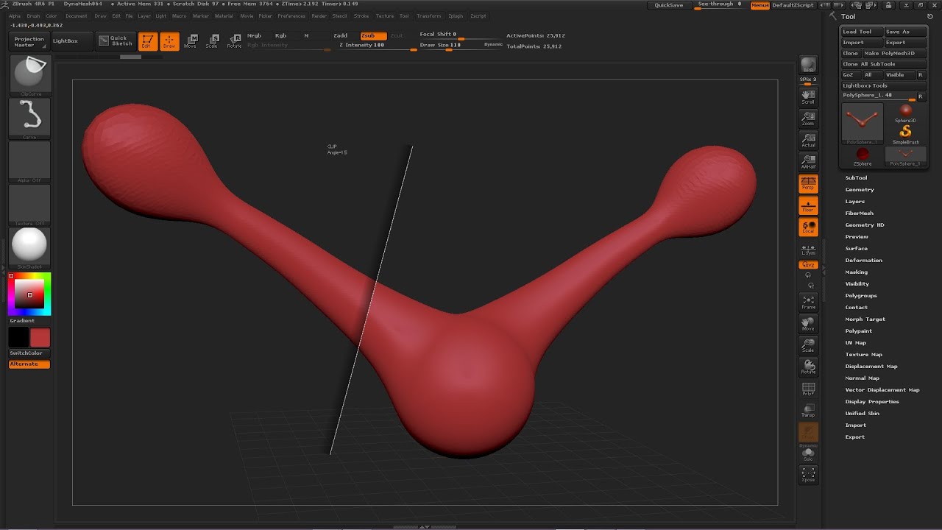The height and width of the screenshot is (530, 942).
Task: Open the Zplugin menu
Action: tap(456, 15)
